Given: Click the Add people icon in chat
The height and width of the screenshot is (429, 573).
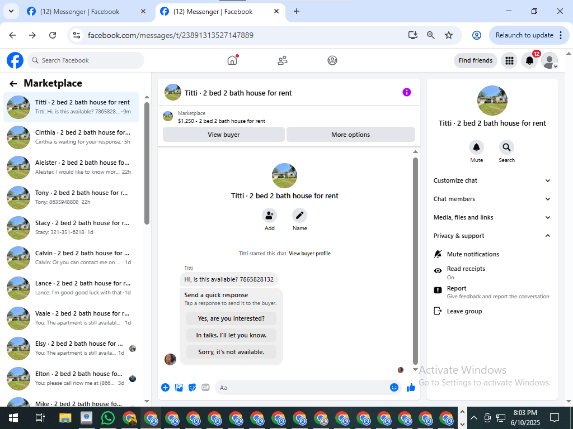Looking at the screenshot, I should pos(269,216).
